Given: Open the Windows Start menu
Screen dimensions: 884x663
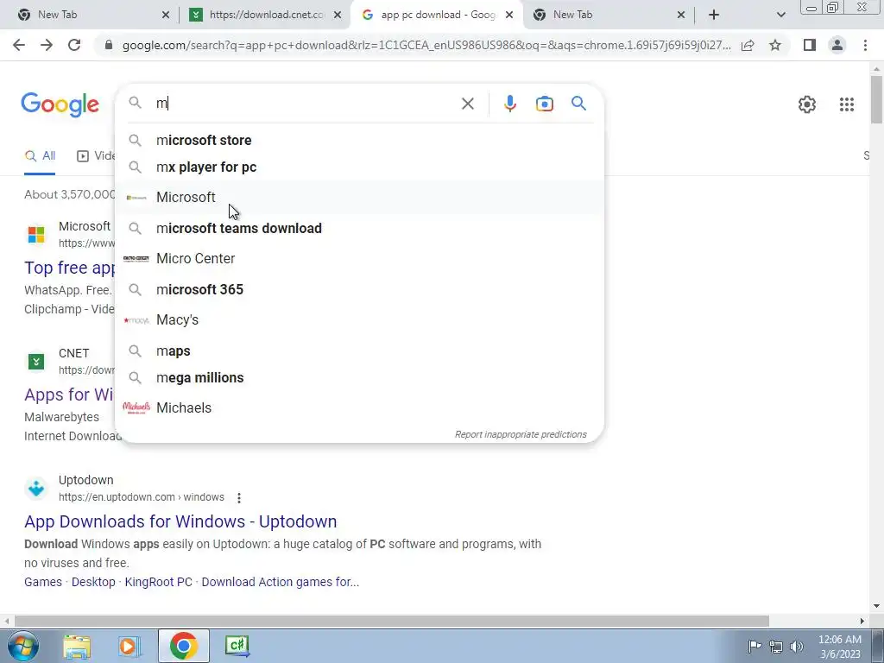Looking at the screenshot, I should pos(22,646).
